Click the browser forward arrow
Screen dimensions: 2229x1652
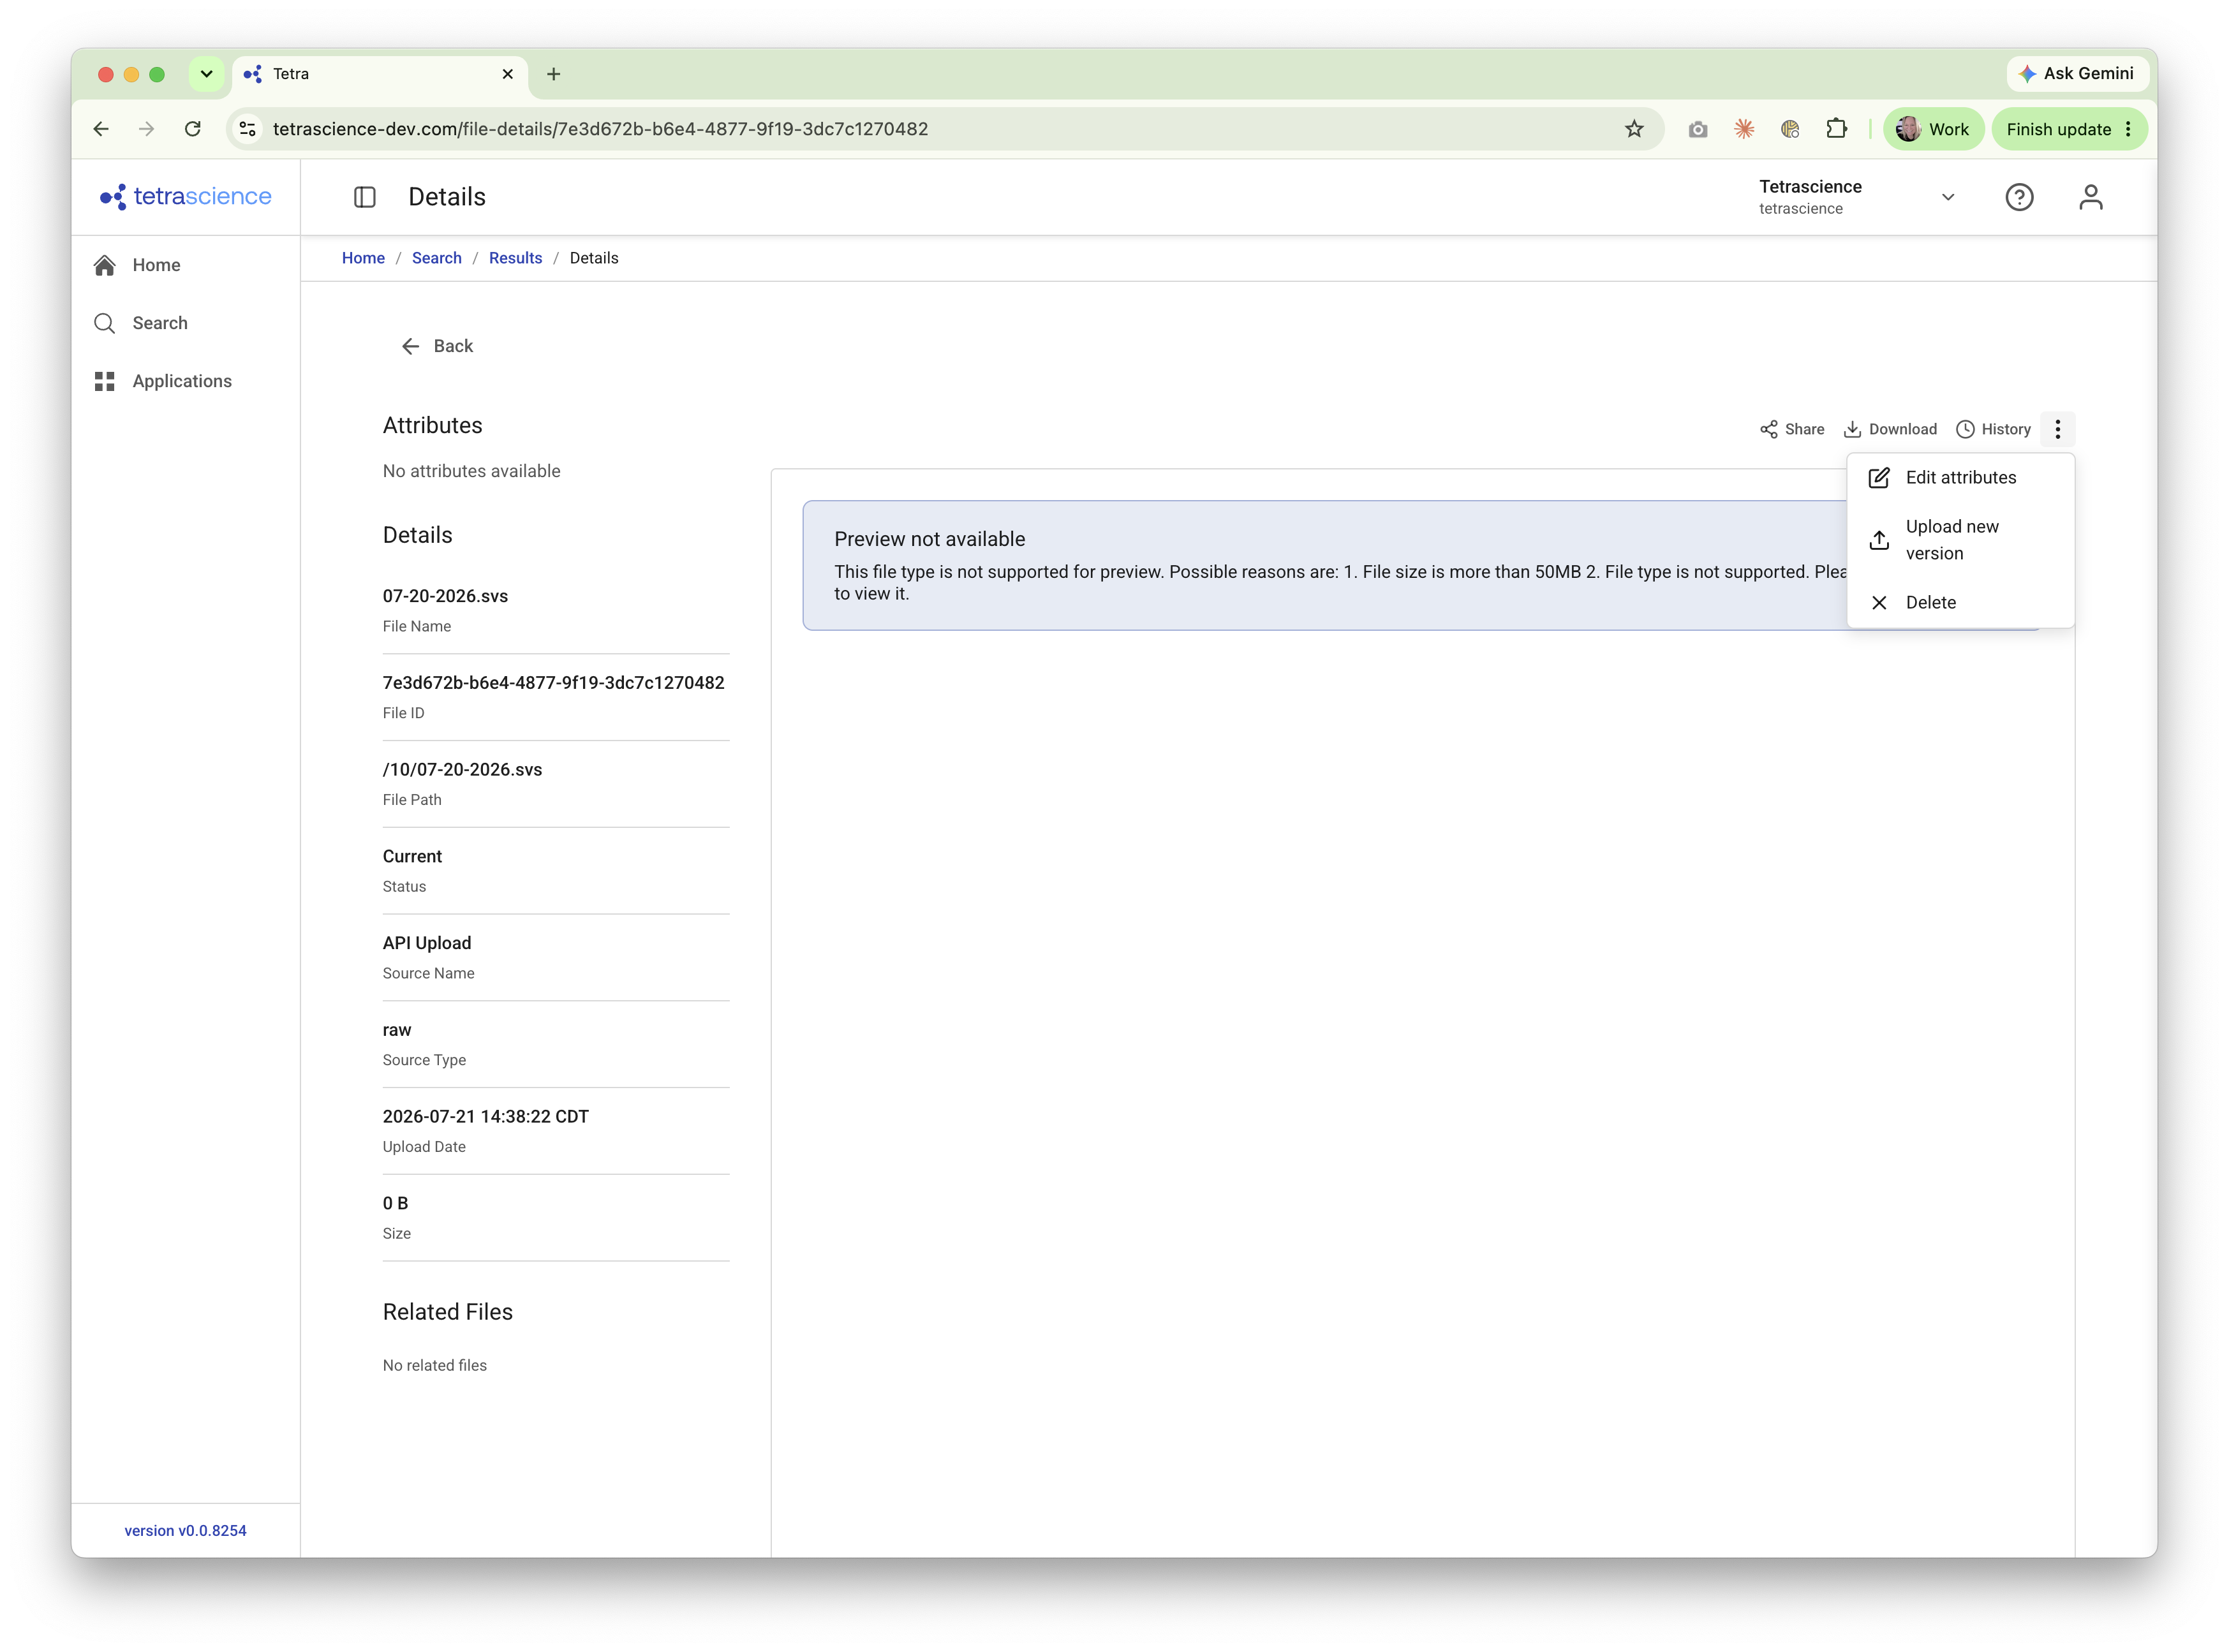pyautogui.click(x=147, y=129)
